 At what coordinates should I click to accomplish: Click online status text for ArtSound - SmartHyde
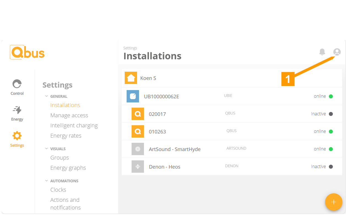(320, 149)
